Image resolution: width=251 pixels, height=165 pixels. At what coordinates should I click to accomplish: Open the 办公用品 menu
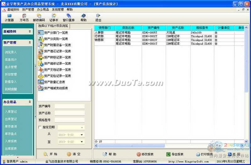43,10
